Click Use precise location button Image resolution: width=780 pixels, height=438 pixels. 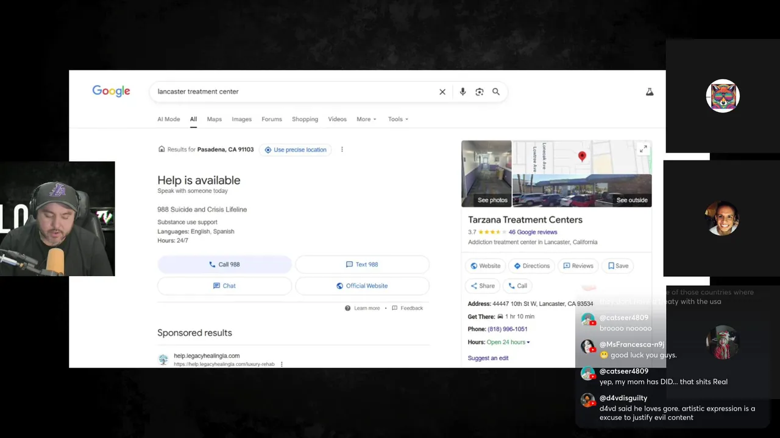pyautogui.click(x=296, y=150)
